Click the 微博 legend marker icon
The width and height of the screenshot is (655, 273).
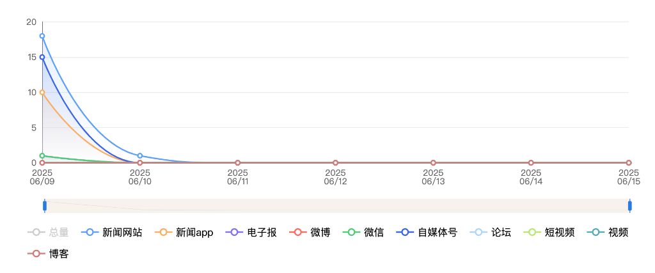point(297,233)
